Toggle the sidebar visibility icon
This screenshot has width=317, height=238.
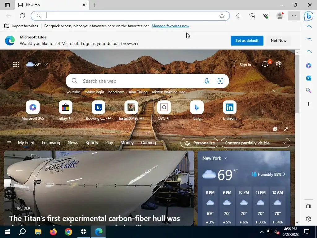point(309,206)
